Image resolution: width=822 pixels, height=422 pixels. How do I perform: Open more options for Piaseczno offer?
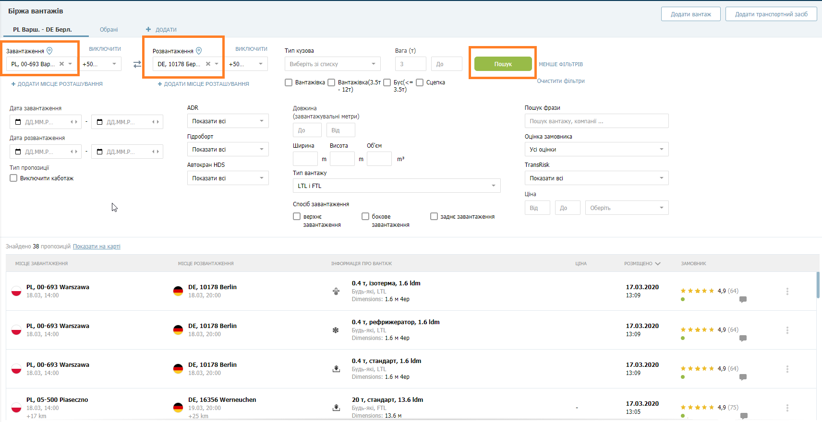787,408
